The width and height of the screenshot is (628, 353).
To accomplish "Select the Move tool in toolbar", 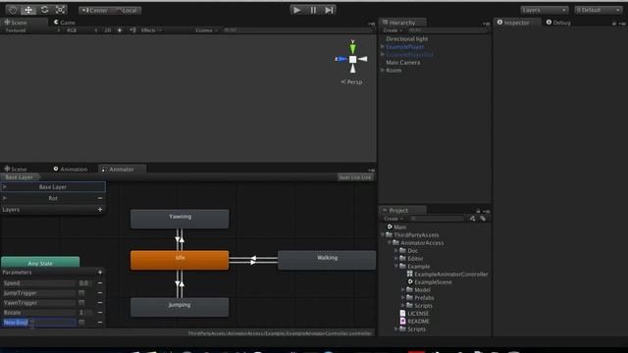I will click(28, 10).
